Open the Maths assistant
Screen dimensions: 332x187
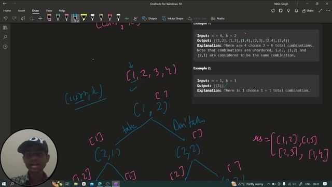(x=218, y=19)
